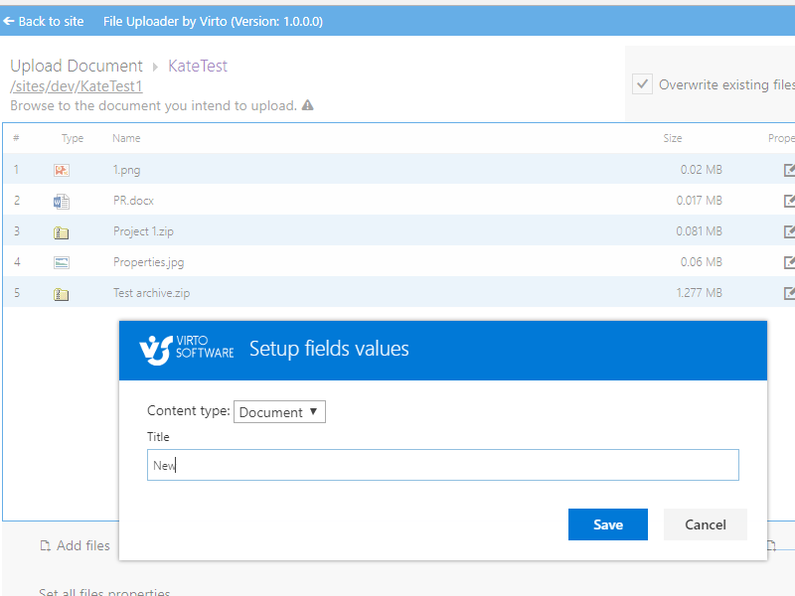Open the Content type dropdown
795x596 pixels.
[279, 411]
